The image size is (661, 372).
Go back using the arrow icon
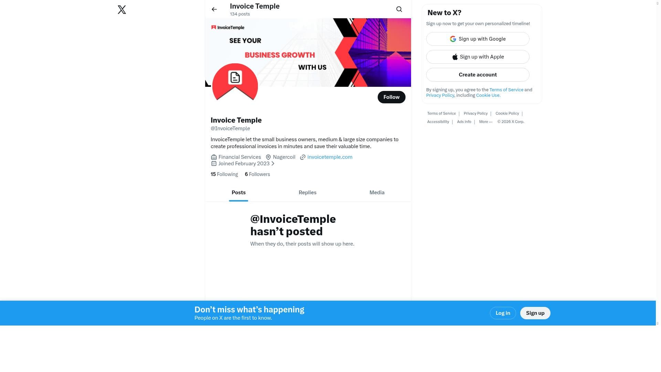pyautogui.click(x=214, y=9)
